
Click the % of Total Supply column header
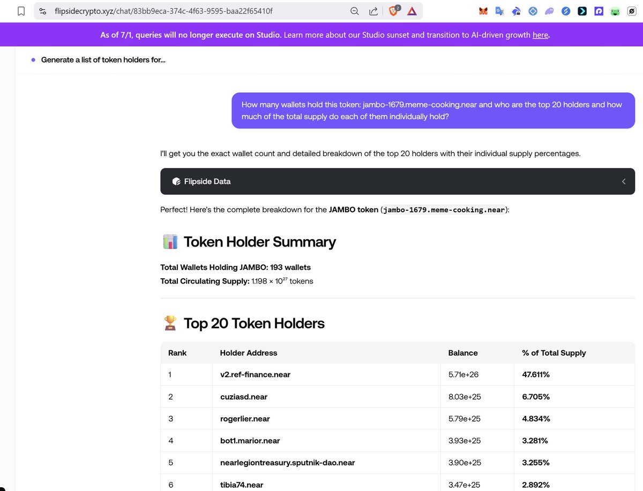coord(554,353)
